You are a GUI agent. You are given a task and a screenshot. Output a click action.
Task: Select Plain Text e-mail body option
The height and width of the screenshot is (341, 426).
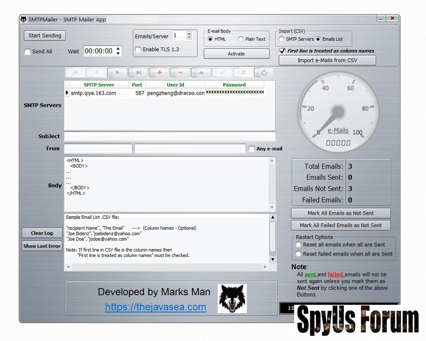point(241,39)
